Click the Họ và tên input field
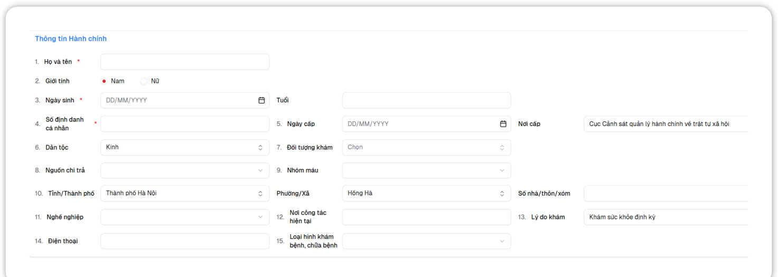Viewport: 778px width, 277px height. (x=185, y=62)
